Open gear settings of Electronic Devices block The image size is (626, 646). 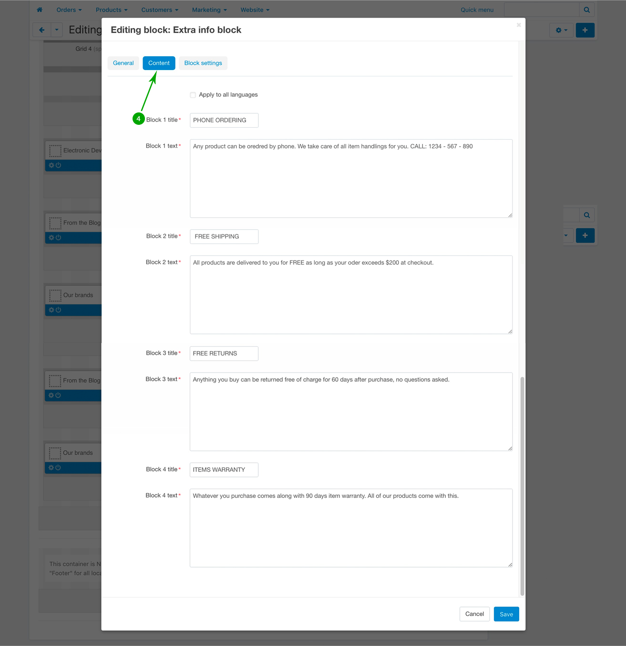[51, 165]
